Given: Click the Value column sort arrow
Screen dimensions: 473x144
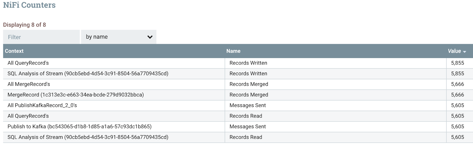Looking at the screenshot, I should pos(465,52).
